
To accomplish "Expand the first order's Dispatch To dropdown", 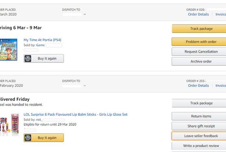I will pos(85,14).
